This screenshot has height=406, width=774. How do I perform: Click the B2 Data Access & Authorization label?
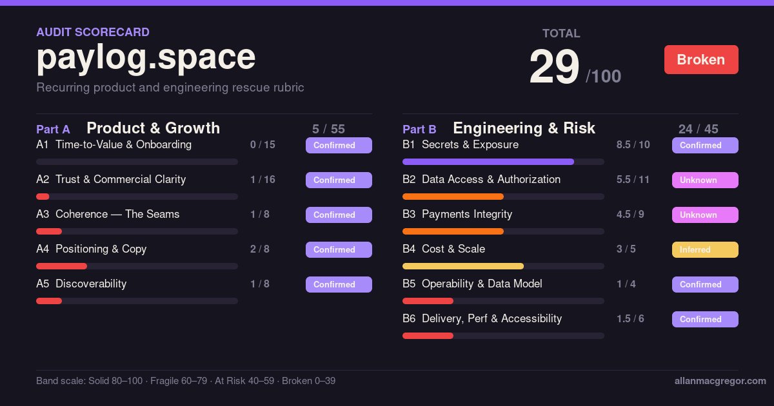pos(482,180)
